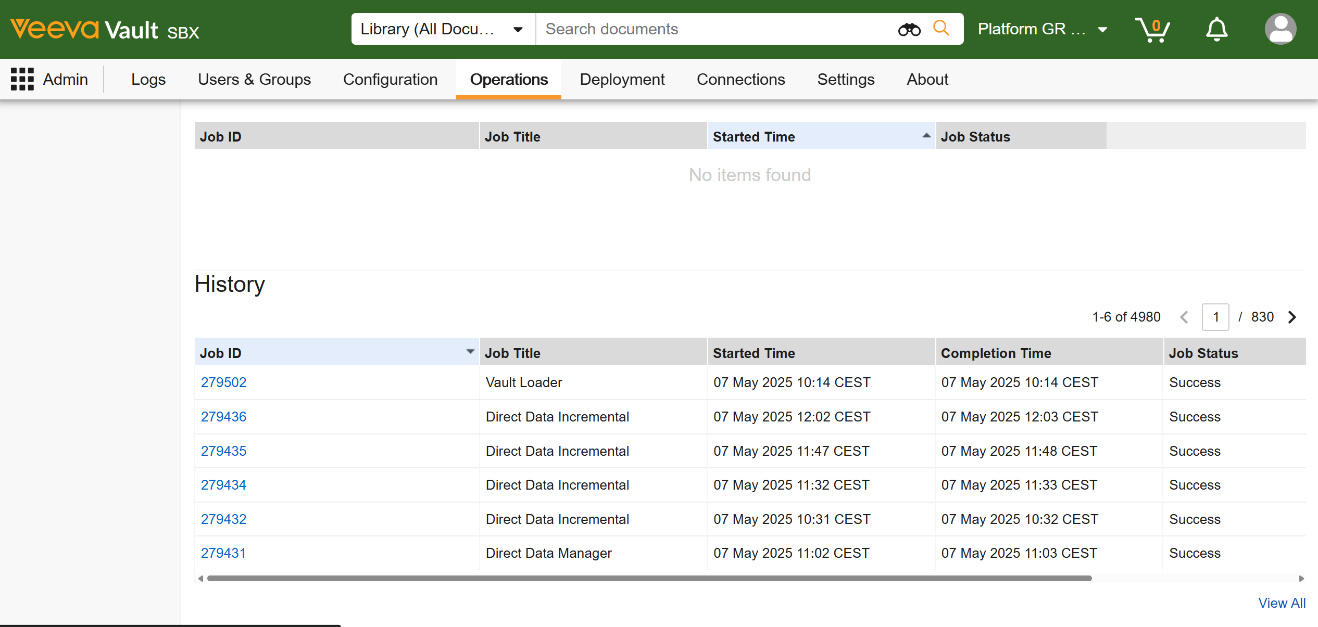1318x627 pixels.
Task: Open the user profile avatar
Action: [x=1280, y=30]
